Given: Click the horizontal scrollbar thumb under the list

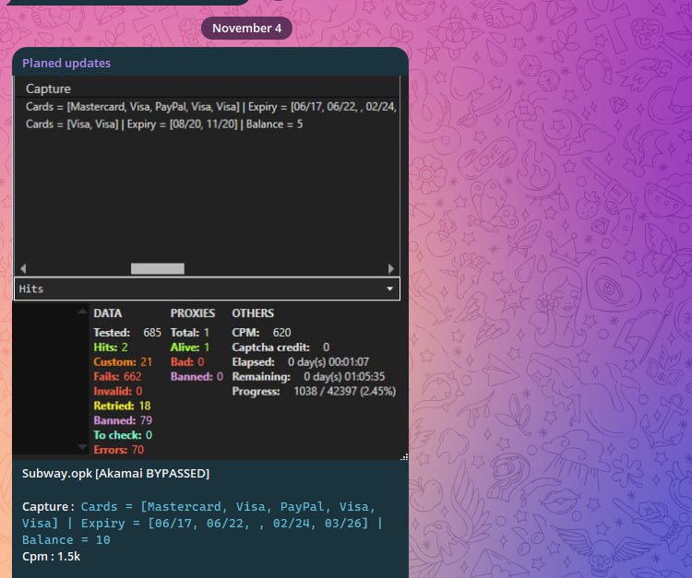Looking at the screenshot, I should click(x=157, y=268).
